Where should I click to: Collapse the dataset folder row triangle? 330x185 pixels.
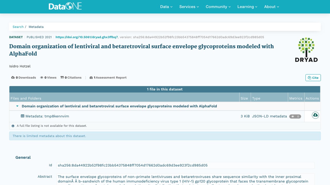[18, 106]
